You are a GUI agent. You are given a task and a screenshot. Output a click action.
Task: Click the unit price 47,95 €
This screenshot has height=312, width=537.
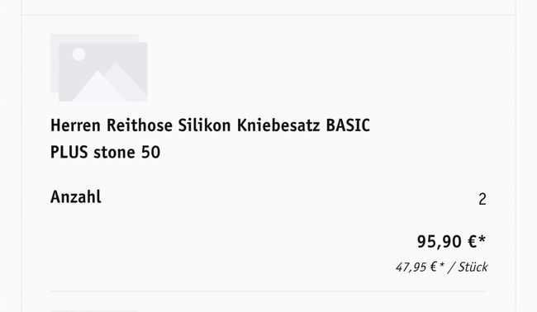tap(420, 267)
